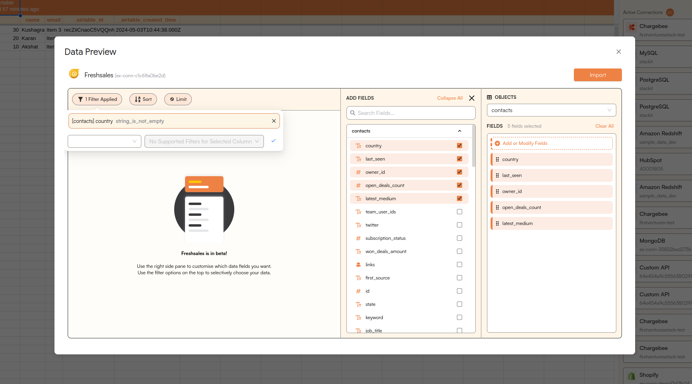Open the contacts object dropdown
This screenshot has height=384, width=692.
(x=551, y=110)
